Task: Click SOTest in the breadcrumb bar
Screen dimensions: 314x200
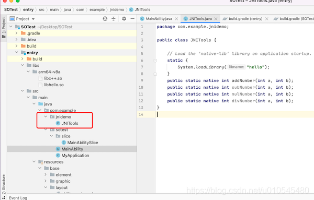Action: [x=11, y=9]
